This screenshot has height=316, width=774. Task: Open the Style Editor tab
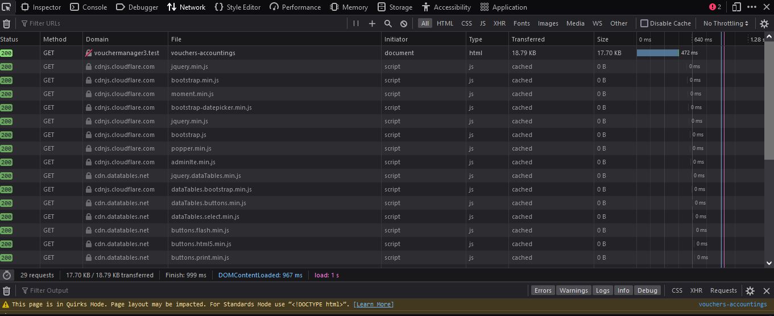(238, 7)
